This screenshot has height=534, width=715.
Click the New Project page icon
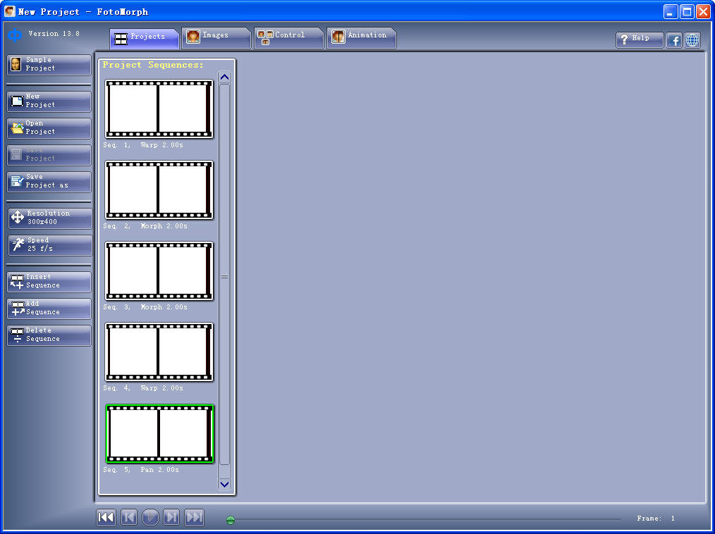[x=18, y=101]
